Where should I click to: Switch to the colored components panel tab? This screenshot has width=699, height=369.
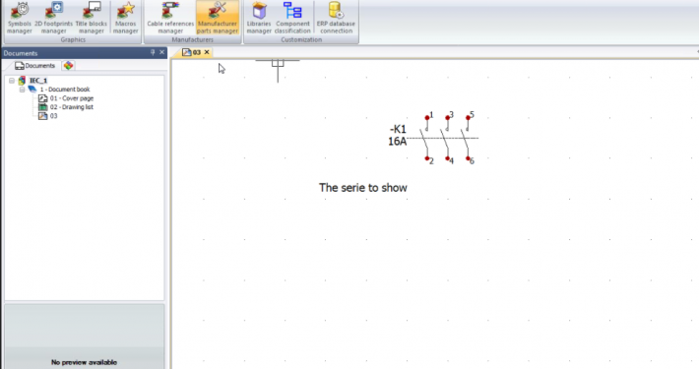(68, 66)
